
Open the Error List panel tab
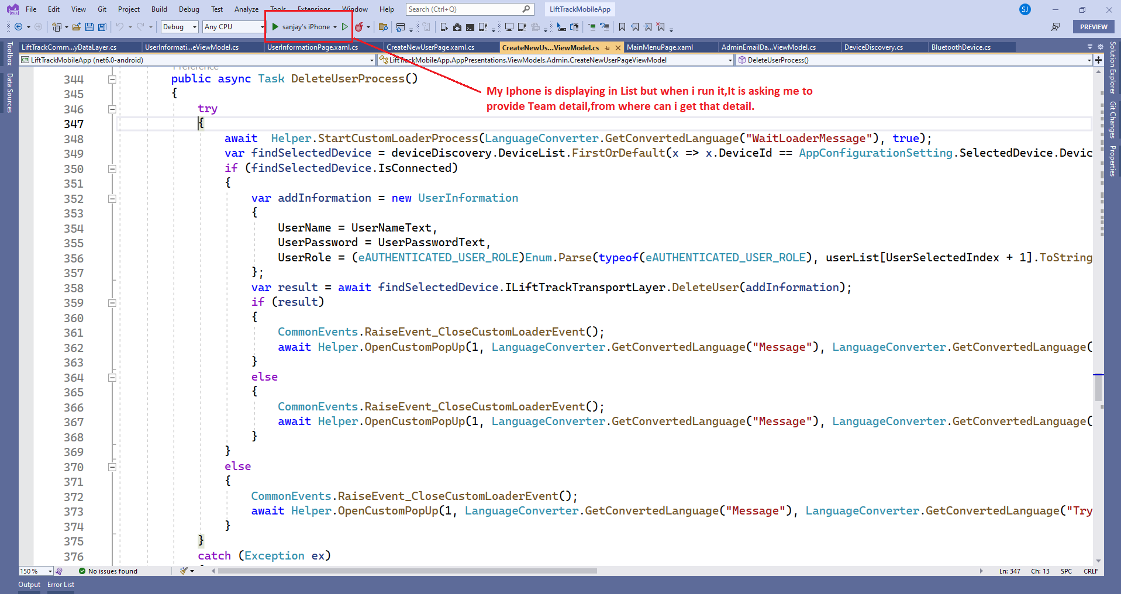[x=61, y=585]
